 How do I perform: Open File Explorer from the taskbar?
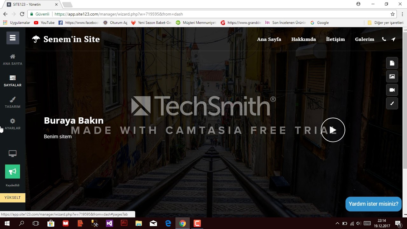(x=139, y=223)
